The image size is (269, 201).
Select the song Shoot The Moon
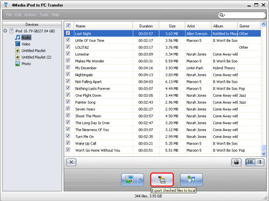[88, 116]
